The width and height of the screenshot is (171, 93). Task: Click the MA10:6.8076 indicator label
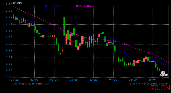pos(54,6)
